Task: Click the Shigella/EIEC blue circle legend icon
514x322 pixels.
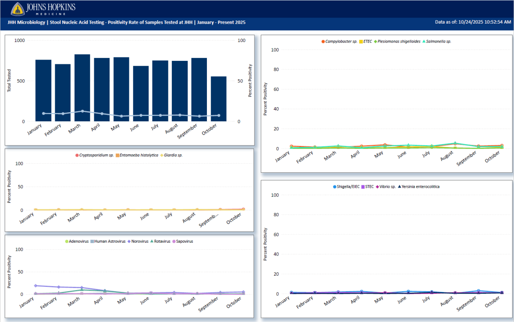Action: click(x=335, y=187)
